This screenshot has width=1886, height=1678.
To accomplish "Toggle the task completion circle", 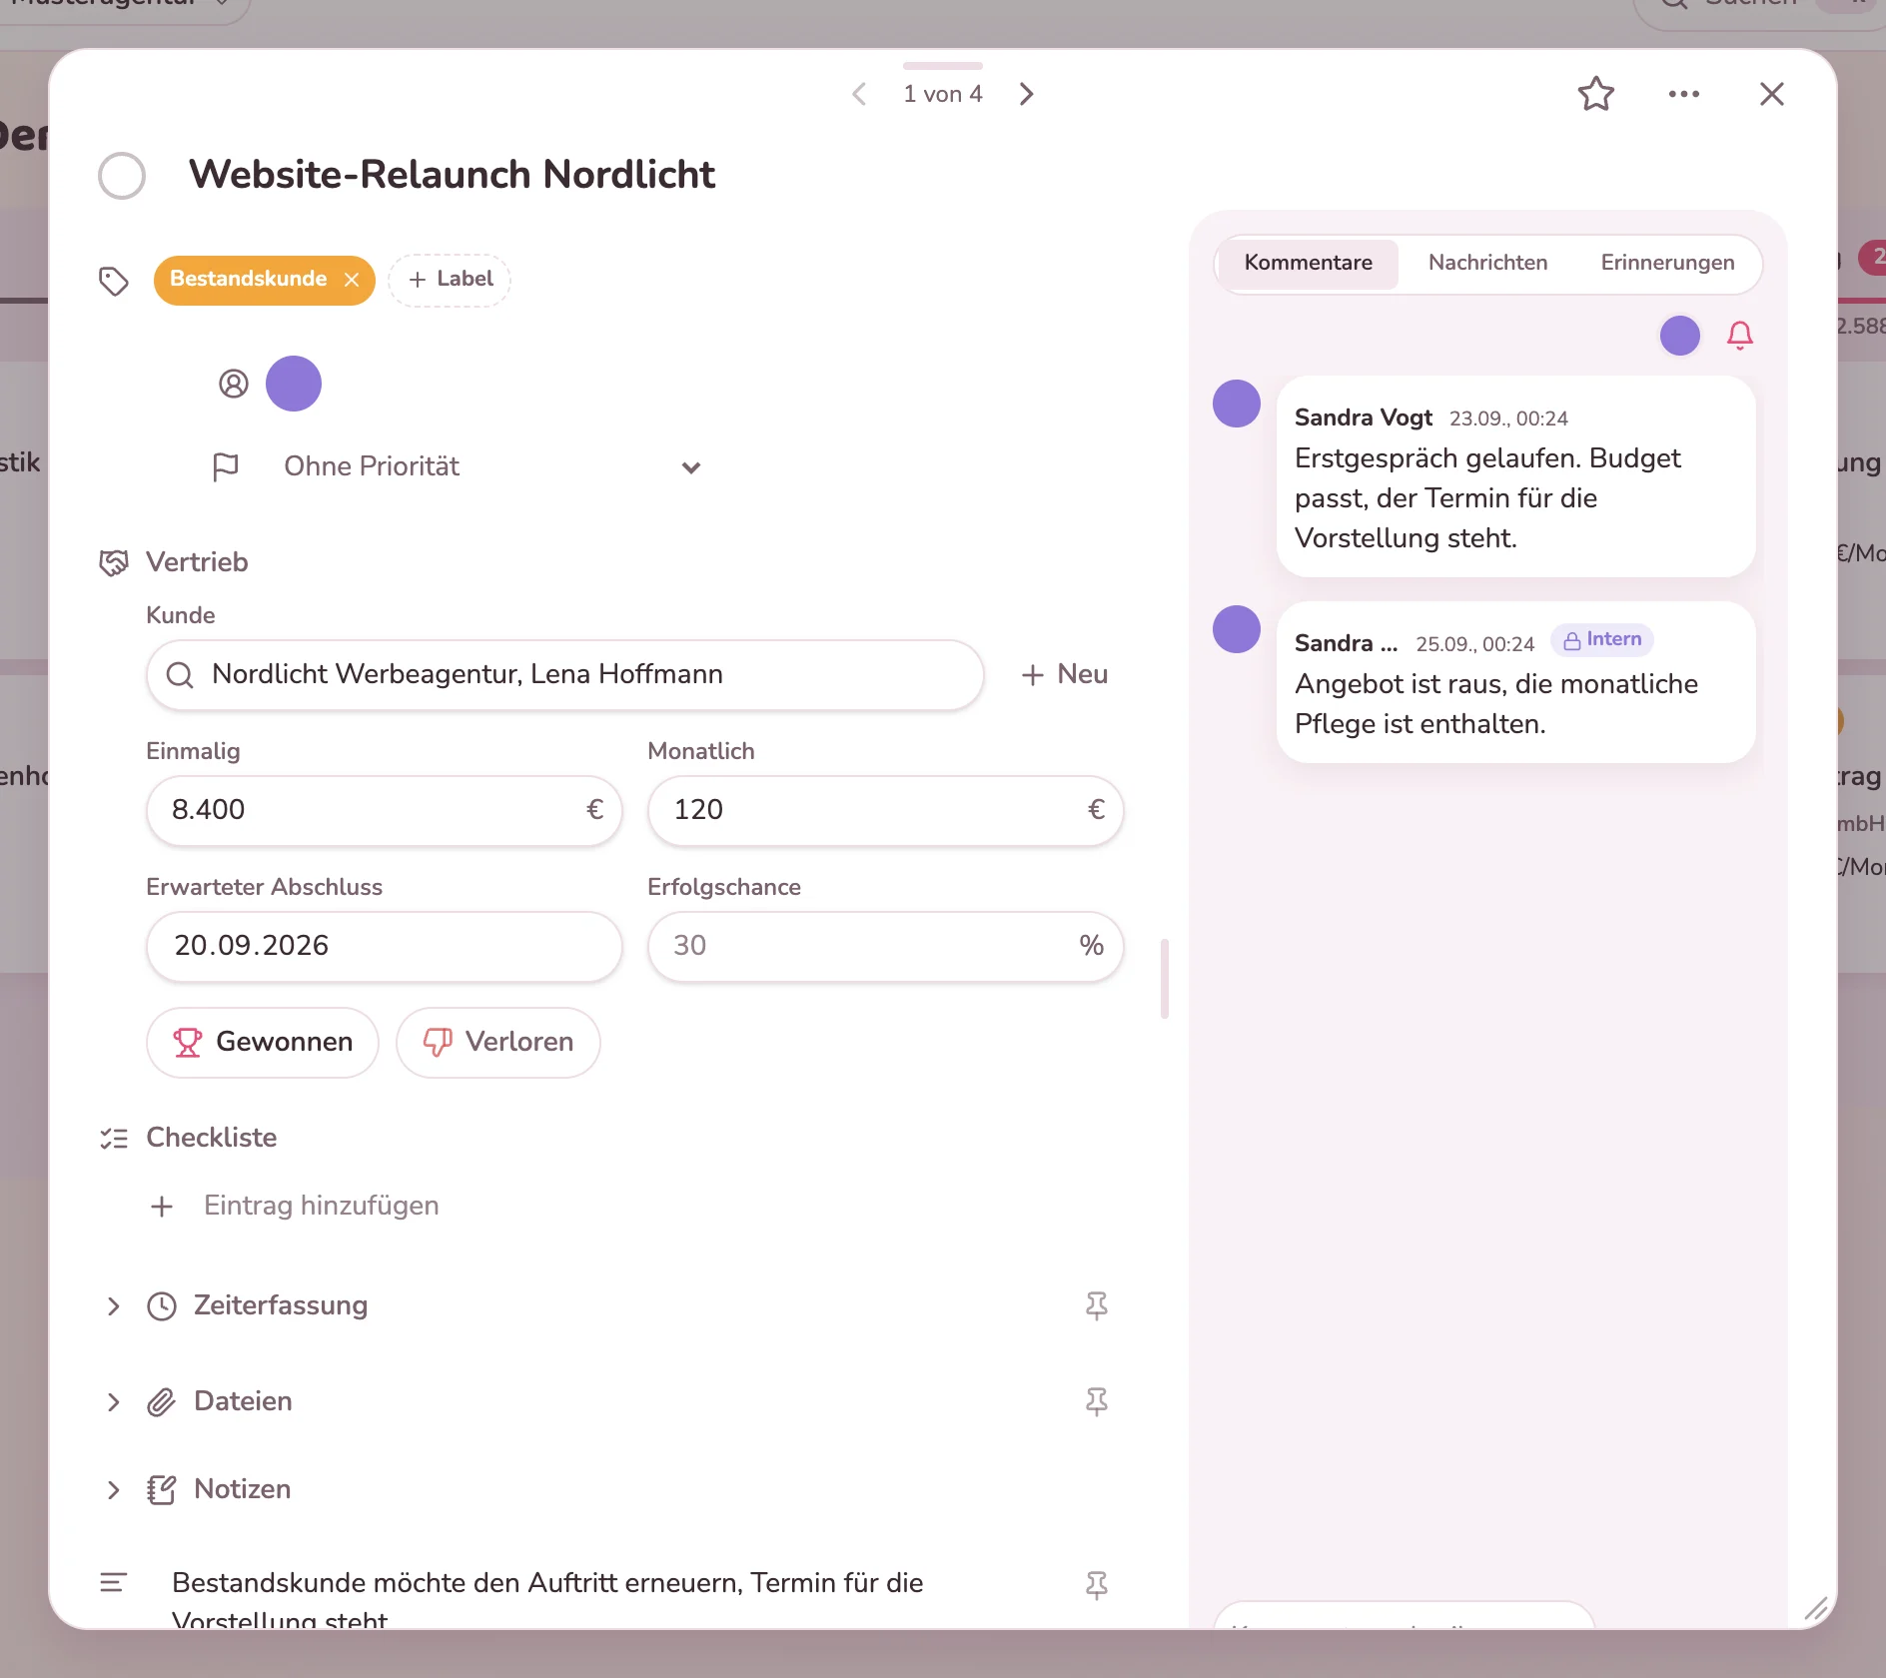I will (122, 176).
